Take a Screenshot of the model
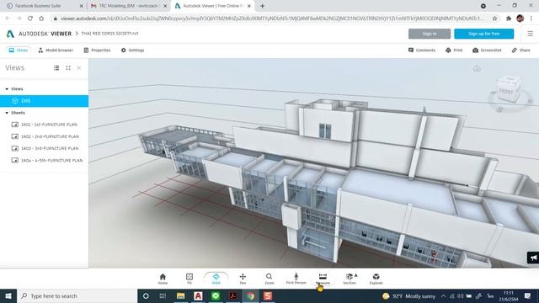 [487, 50]
